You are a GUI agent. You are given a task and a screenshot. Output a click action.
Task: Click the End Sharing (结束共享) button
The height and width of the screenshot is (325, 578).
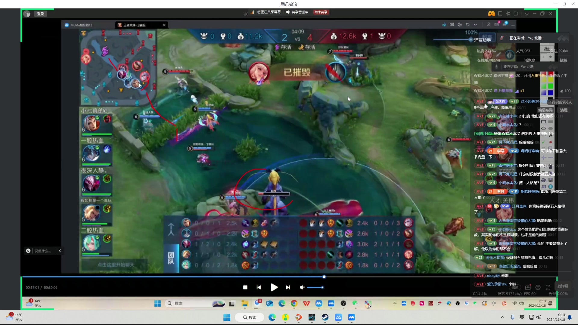[x=321, y=12]
